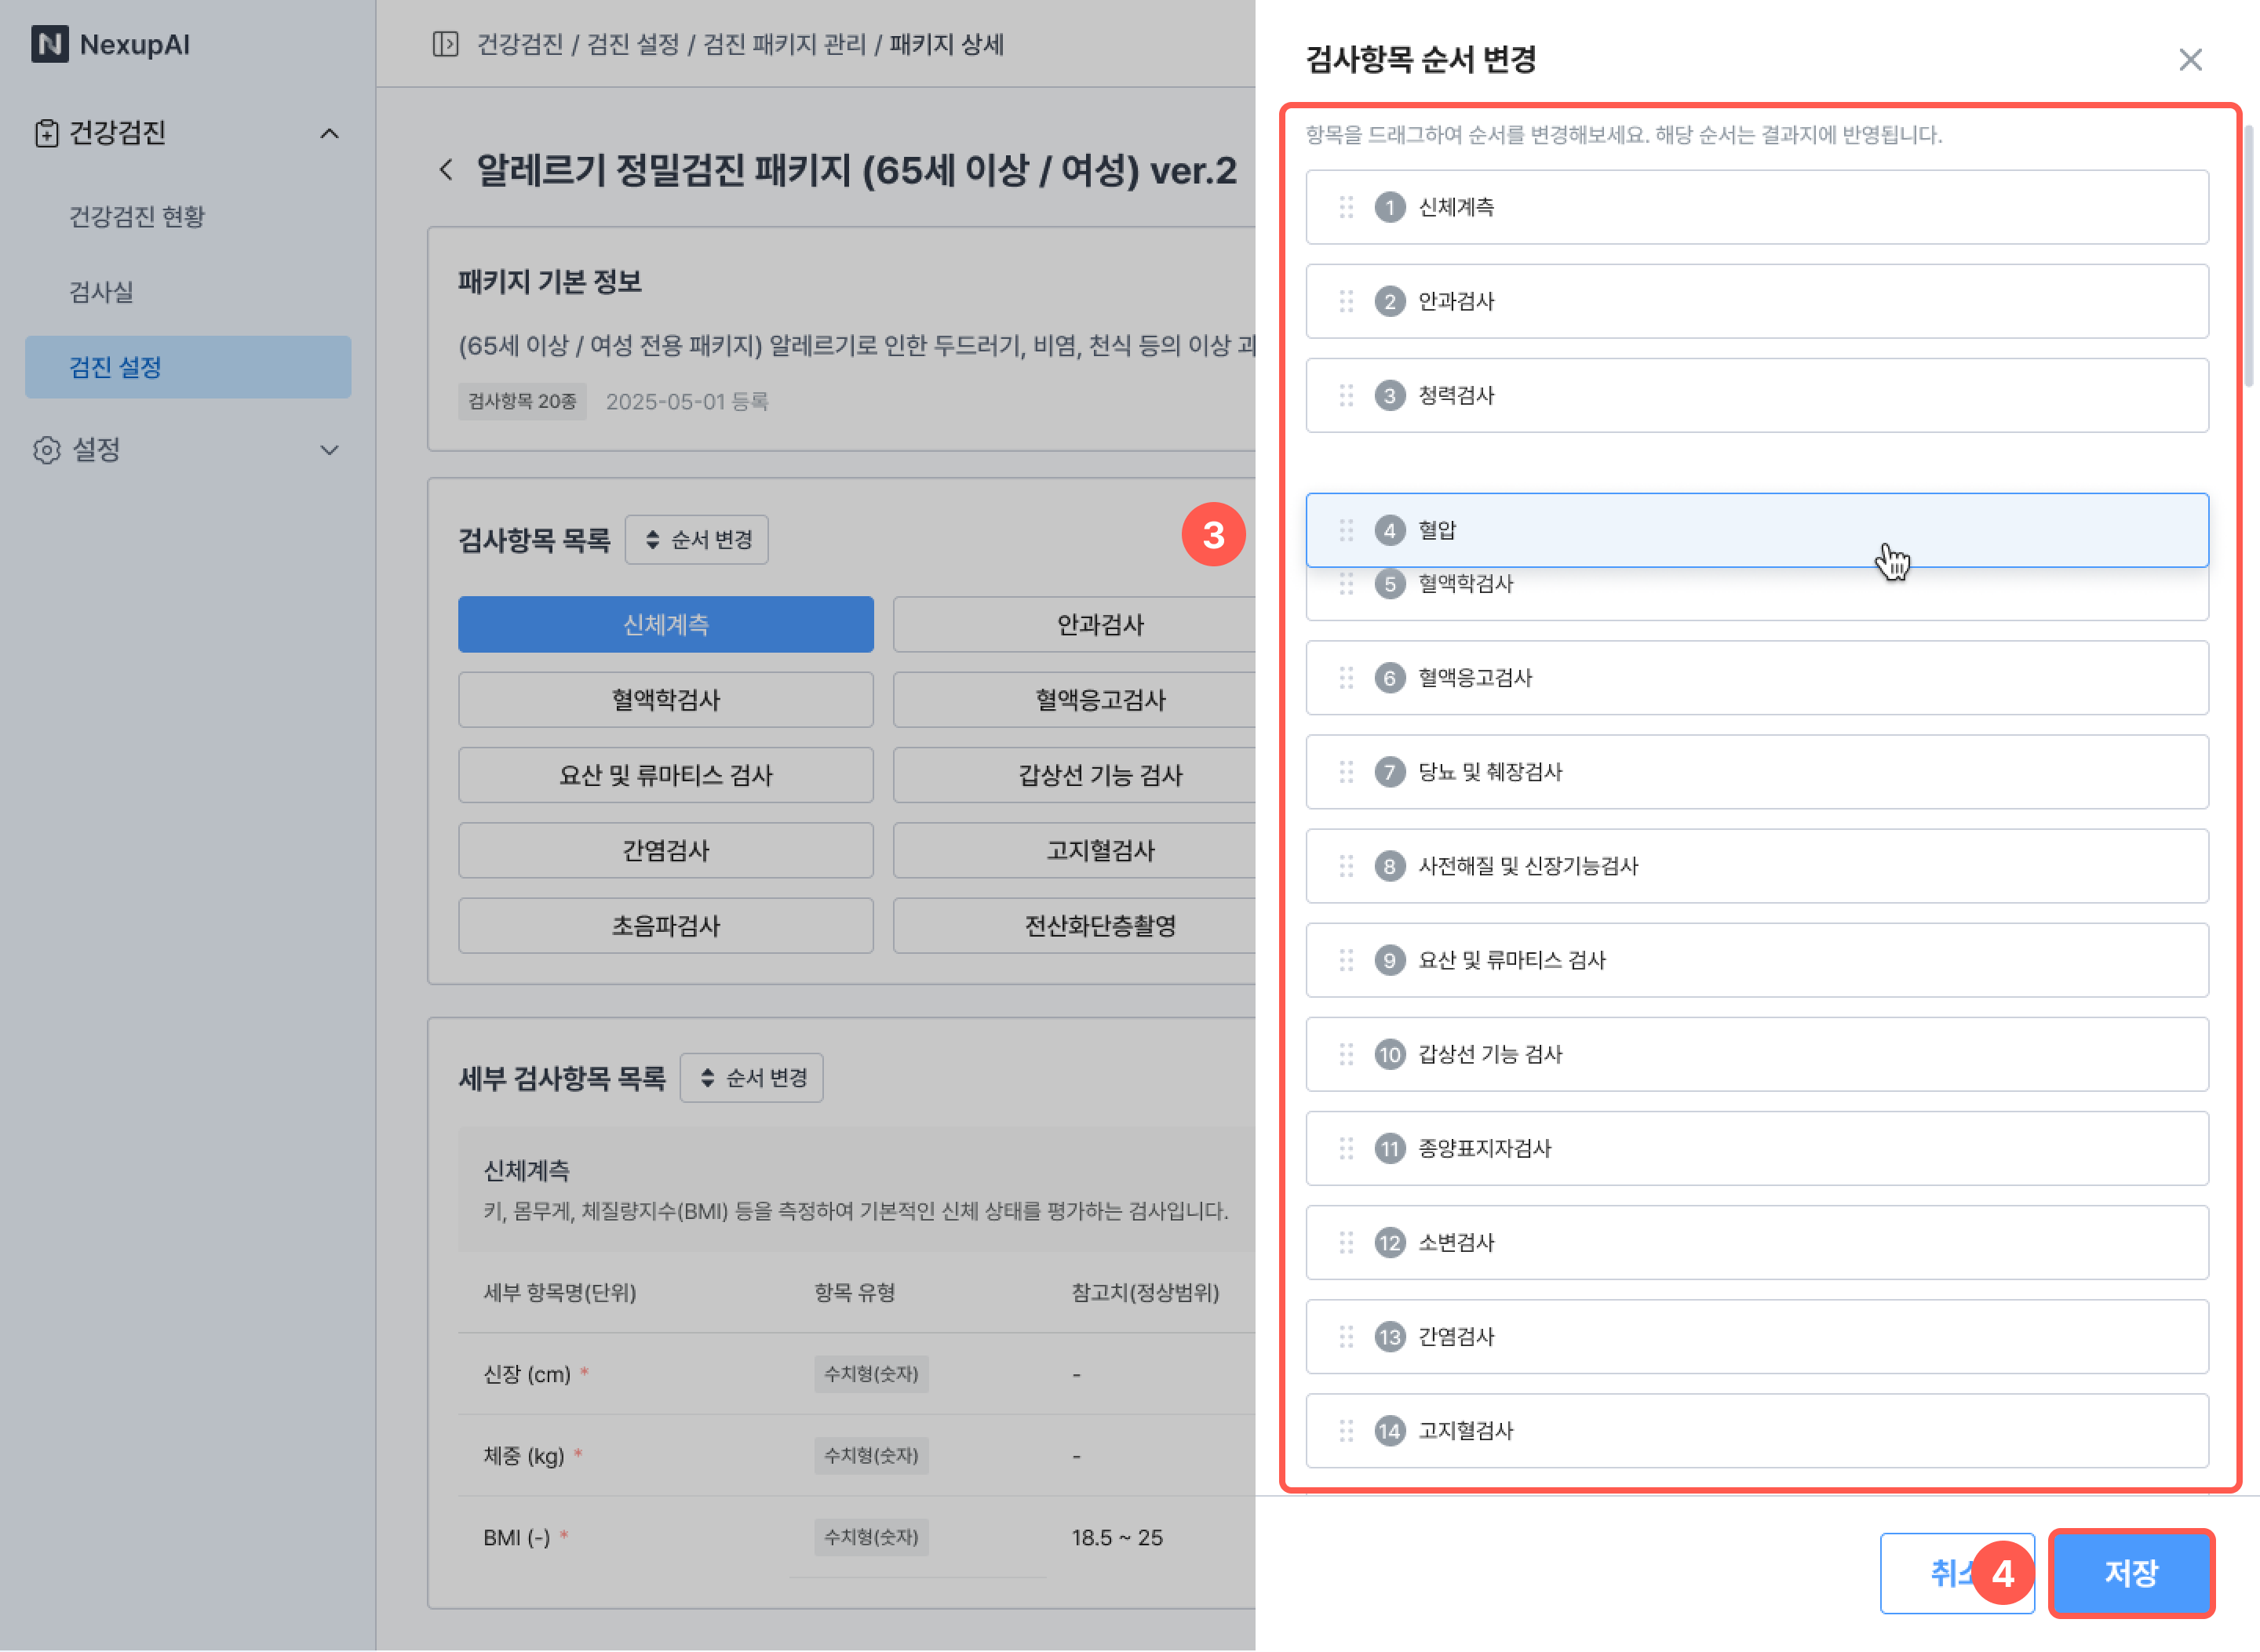Select the 신체계측 category tab

pos(665,625)
